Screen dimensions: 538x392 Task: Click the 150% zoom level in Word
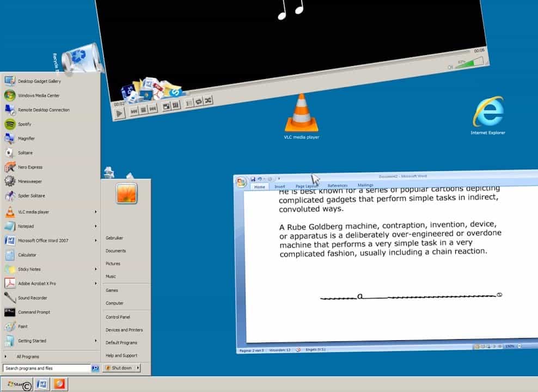click(x=510, y=346)
